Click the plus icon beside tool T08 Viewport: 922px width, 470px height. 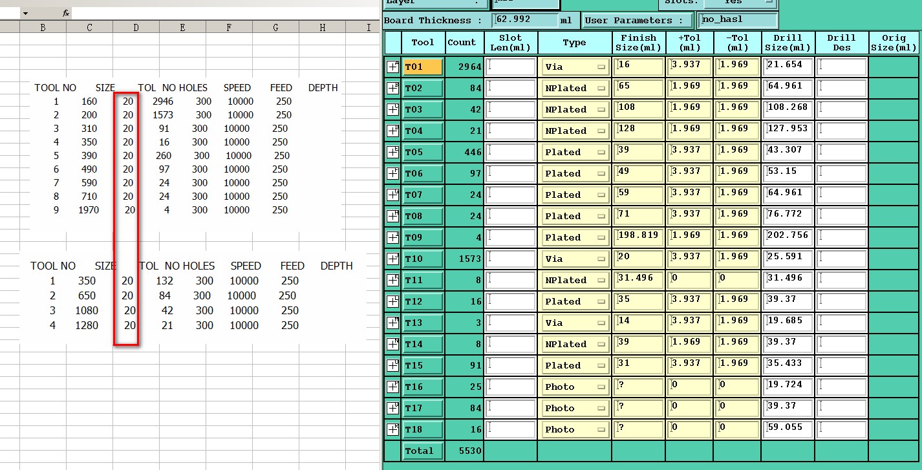point(392,216)
